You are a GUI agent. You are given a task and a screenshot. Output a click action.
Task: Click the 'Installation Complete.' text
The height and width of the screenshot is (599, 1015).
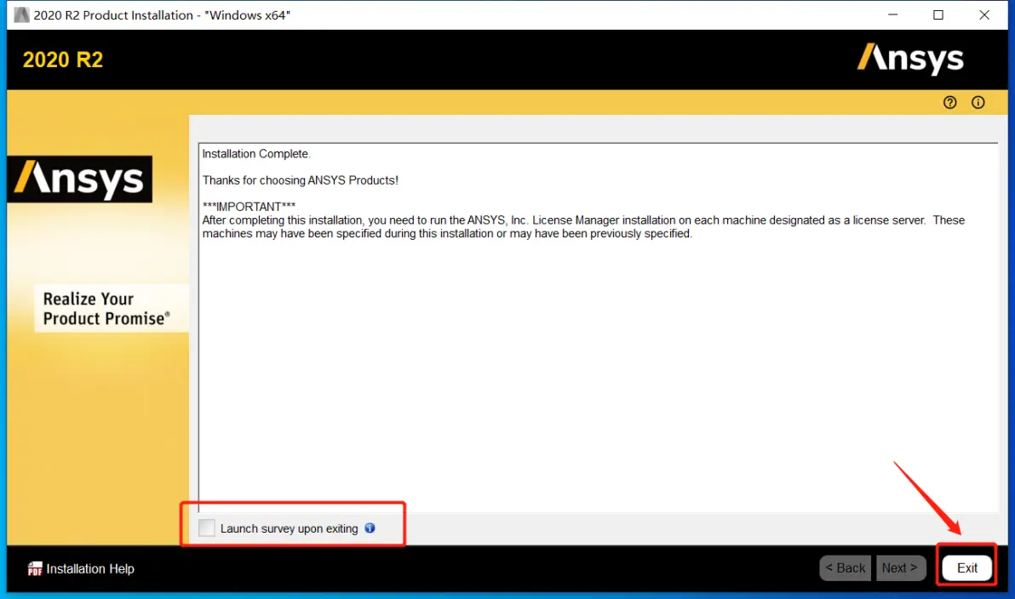(256, 154)
